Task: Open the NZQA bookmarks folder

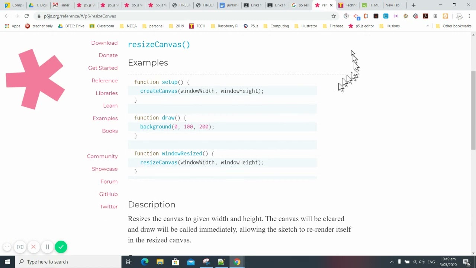Action: click(x=128, y=26)
